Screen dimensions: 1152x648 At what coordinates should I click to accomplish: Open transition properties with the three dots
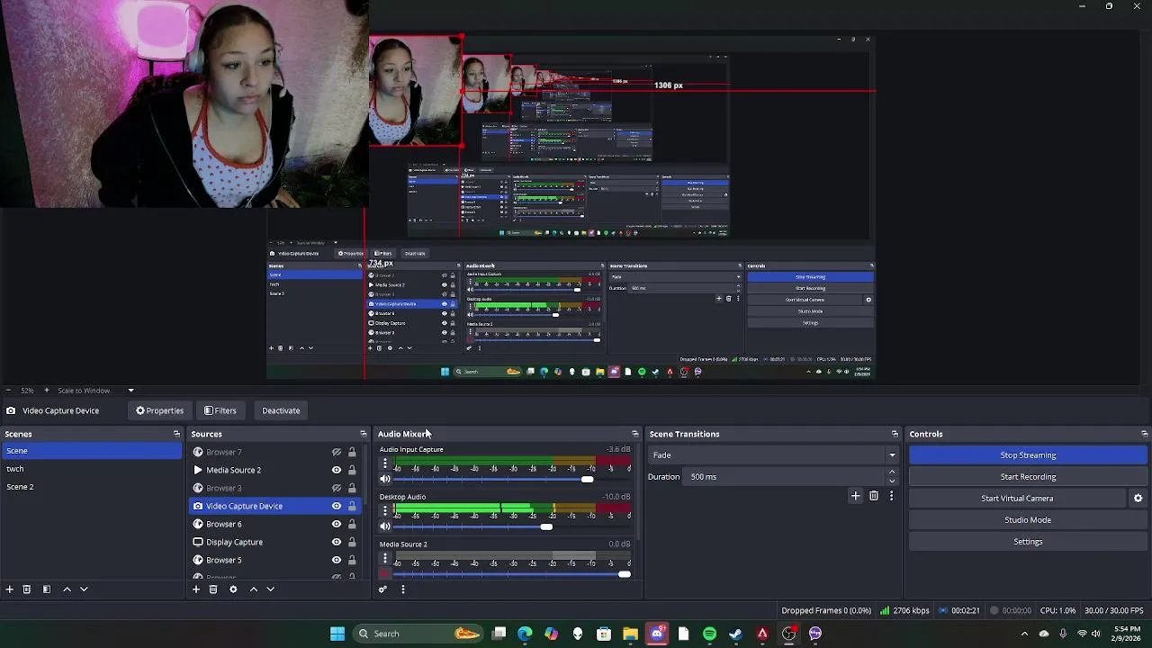click(x=892, y=496)
